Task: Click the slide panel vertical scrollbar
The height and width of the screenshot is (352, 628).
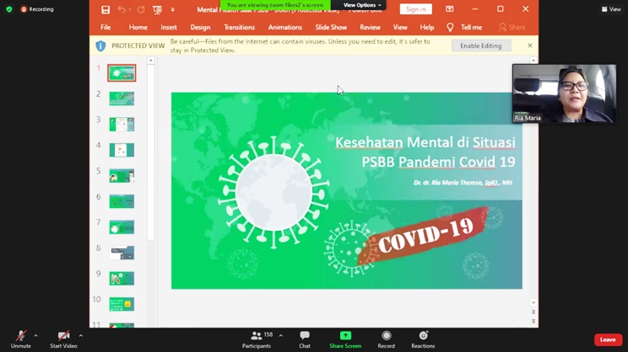Action: 151,152
